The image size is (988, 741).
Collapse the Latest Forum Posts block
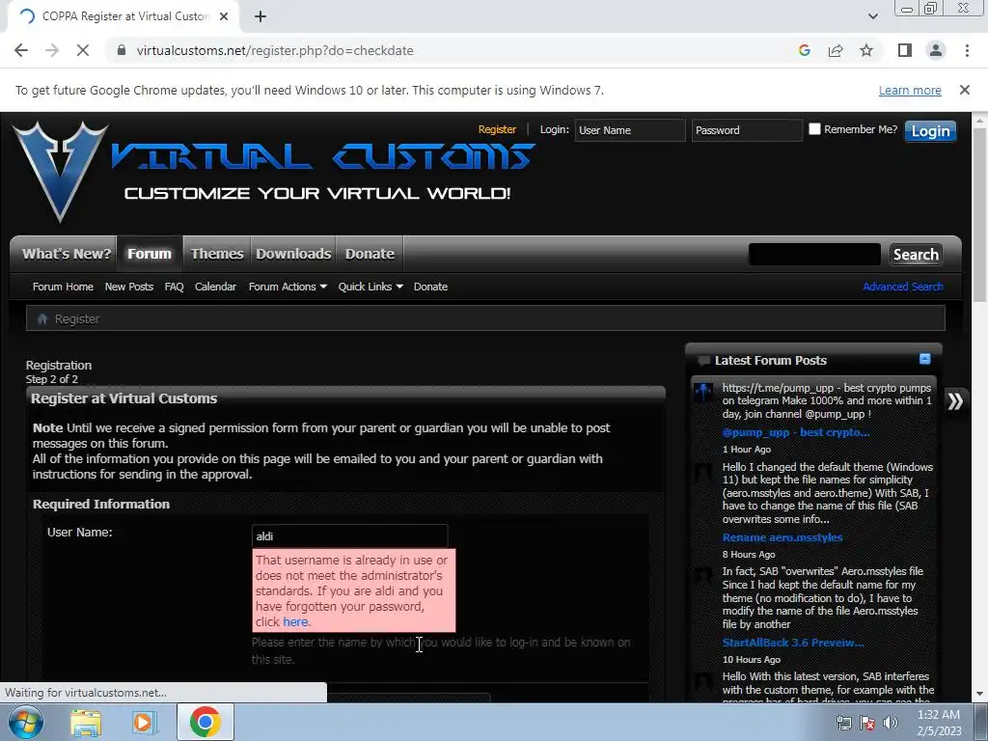coord(924,359)
